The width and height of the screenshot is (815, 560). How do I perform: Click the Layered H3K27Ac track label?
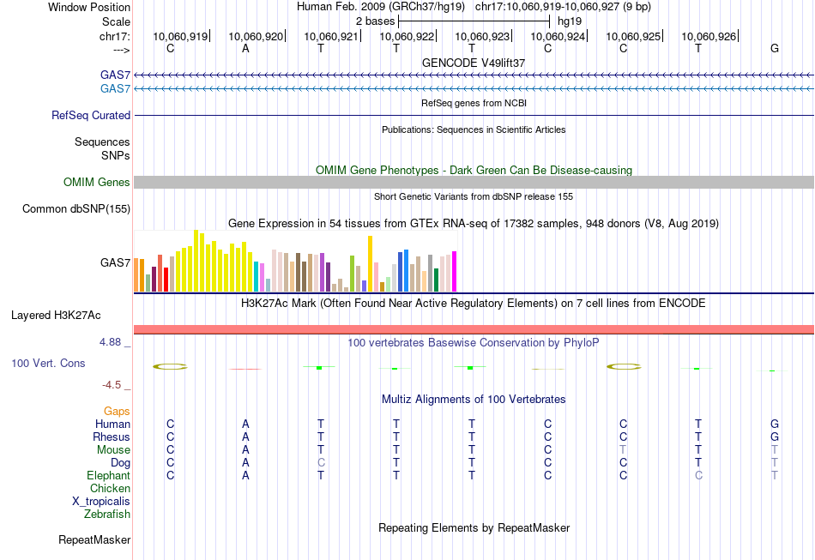[x=56, y=316]
